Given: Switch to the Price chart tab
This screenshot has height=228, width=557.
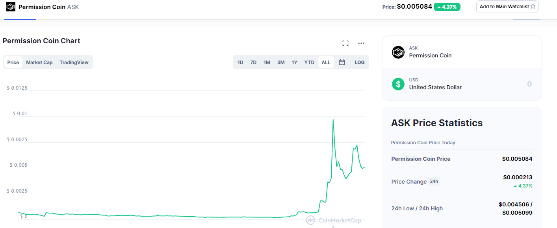Looking at the screenshot, I should pos(13,62).
